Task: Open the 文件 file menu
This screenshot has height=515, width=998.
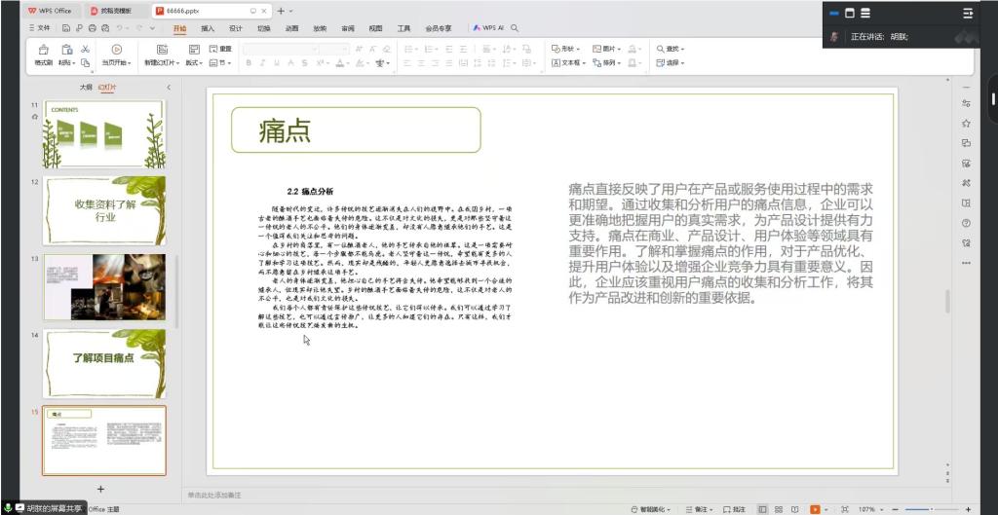Action: tap(40, 28)
